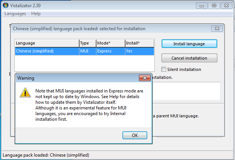
Task: Enable the Silent installation checkbox
Action: [163, 69]
